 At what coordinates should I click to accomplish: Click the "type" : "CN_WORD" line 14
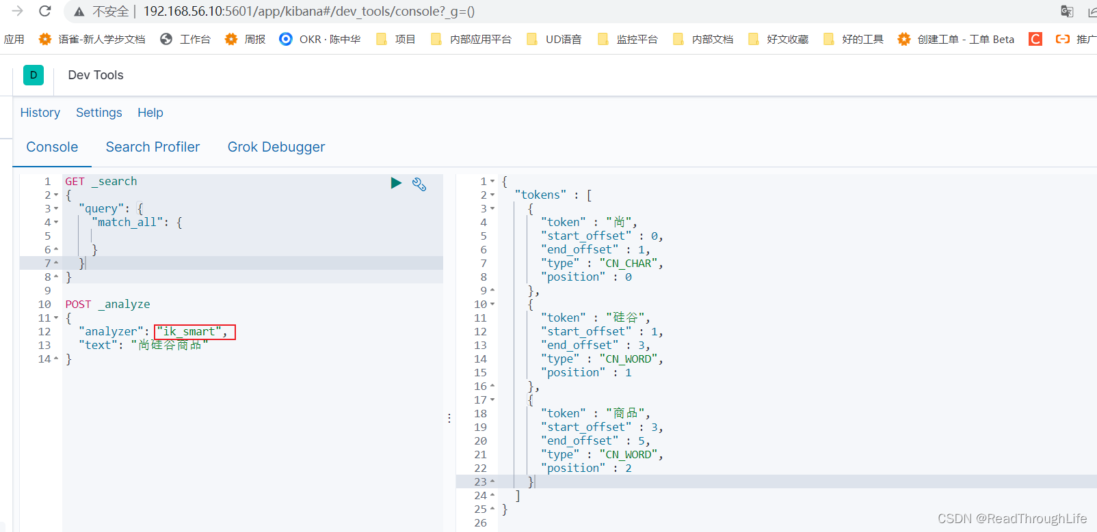(x=602, y=359)
